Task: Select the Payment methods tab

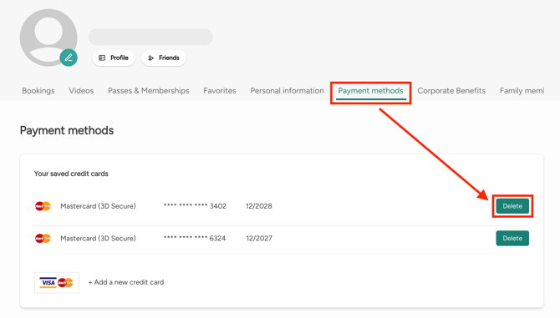Action: (371, 91)
